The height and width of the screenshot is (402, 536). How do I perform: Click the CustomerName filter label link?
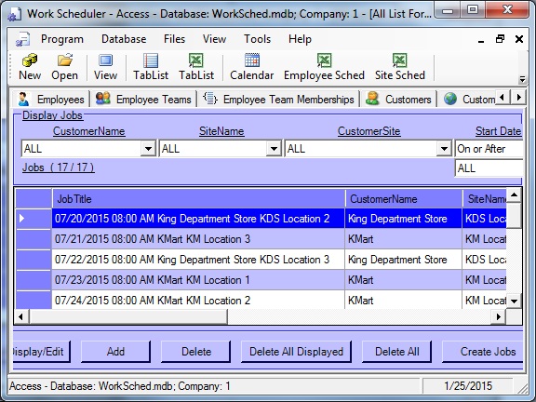point(89,131)
